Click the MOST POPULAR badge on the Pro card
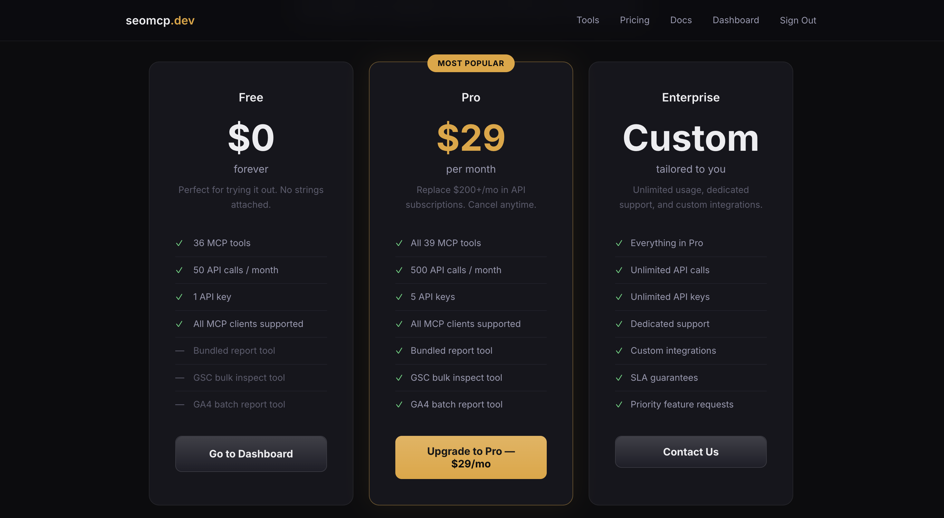 (x=470, y=63)
